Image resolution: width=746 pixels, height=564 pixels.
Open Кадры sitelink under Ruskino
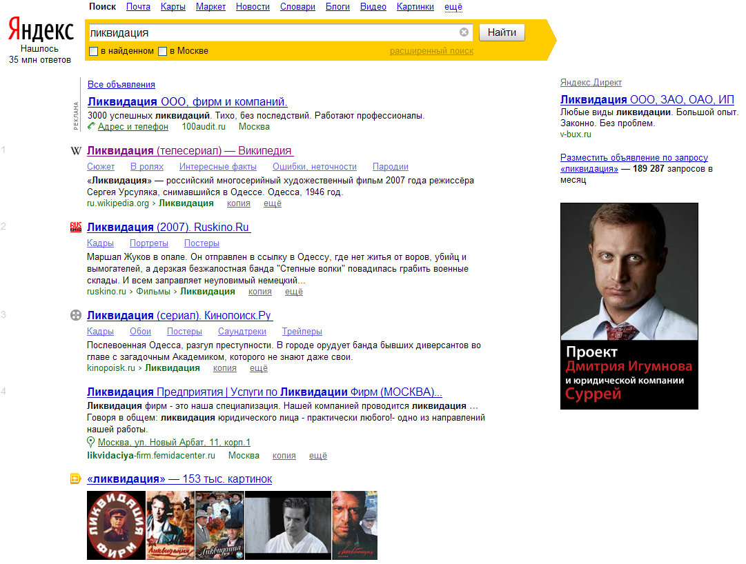(100, 243)
